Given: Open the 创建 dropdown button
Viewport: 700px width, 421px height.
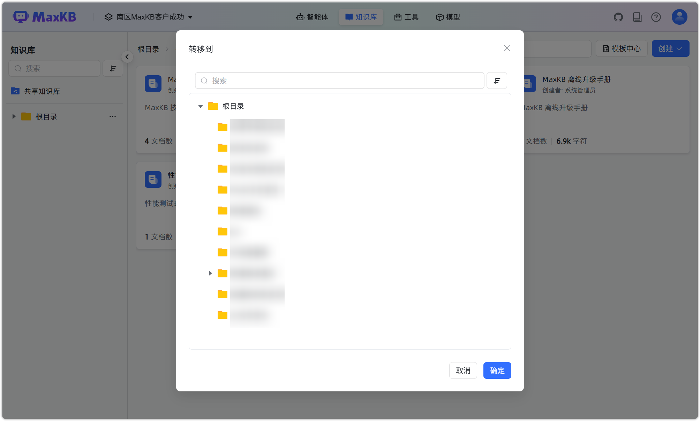Looking at the screenshot, I should (x=670, y=48).
